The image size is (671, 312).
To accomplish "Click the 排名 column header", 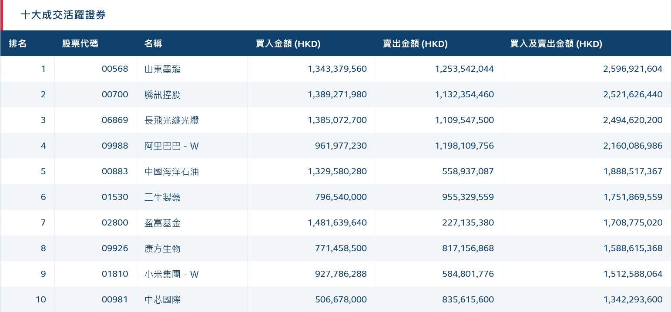I will pyautogui.click(x=18, y=44).
